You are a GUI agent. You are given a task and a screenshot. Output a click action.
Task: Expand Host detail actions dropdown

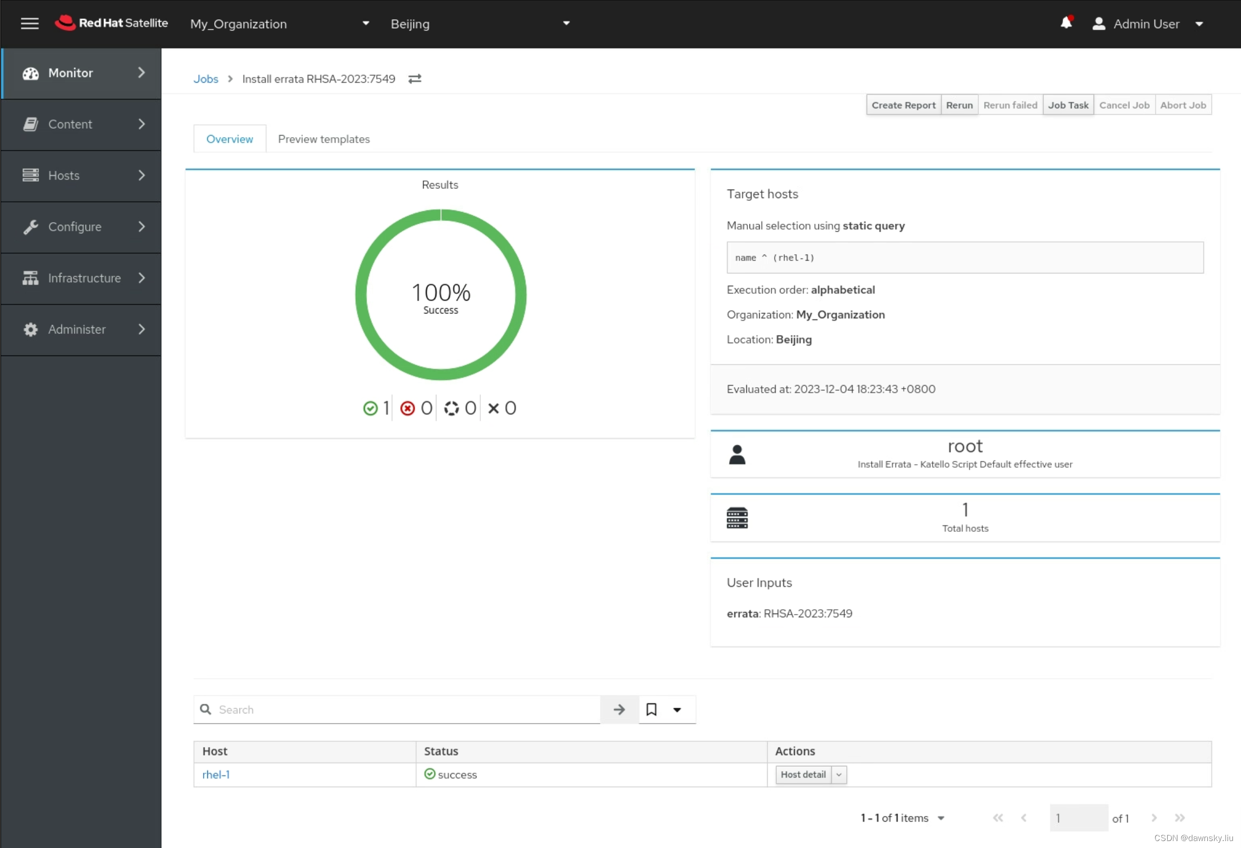click(x=839, y=774)
